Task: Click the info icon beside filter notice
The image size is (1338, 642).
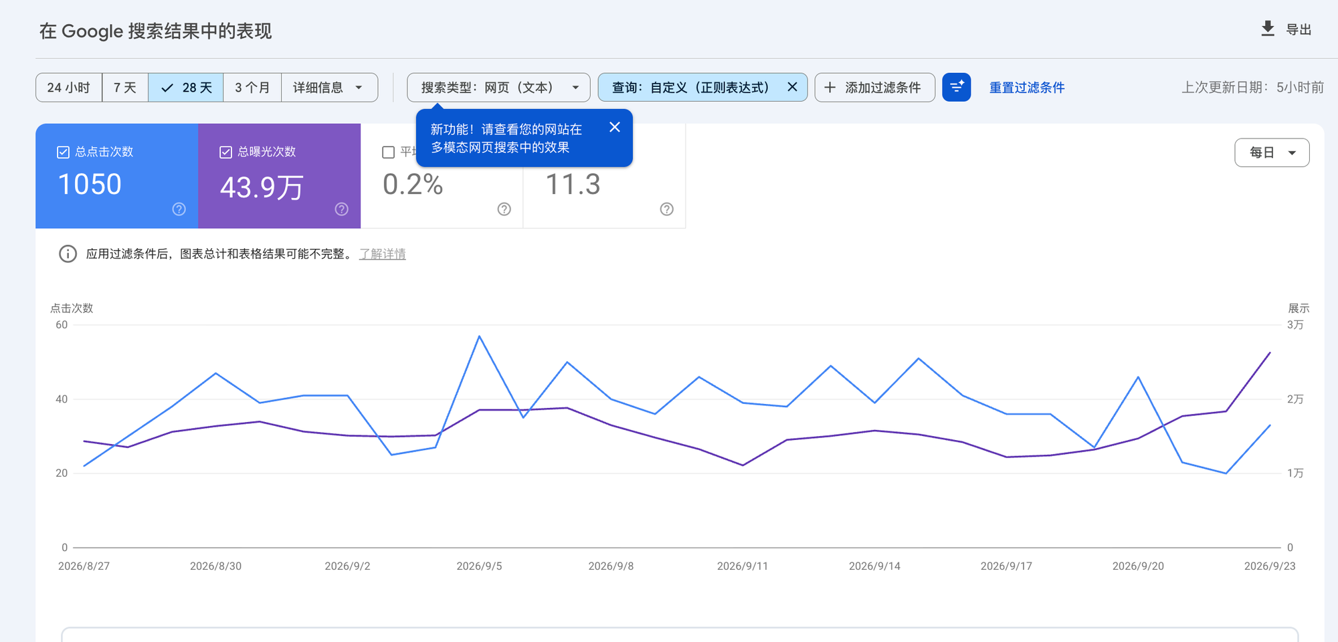Action: coord(68,254)
